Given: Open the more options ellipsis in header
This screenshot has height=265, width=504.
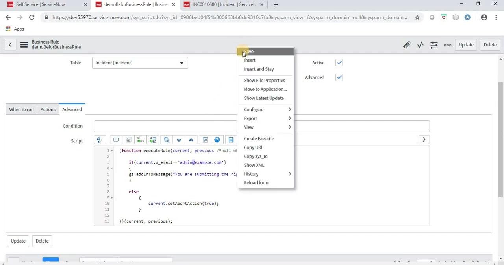Looking at the screenshot, I should 448,45.
